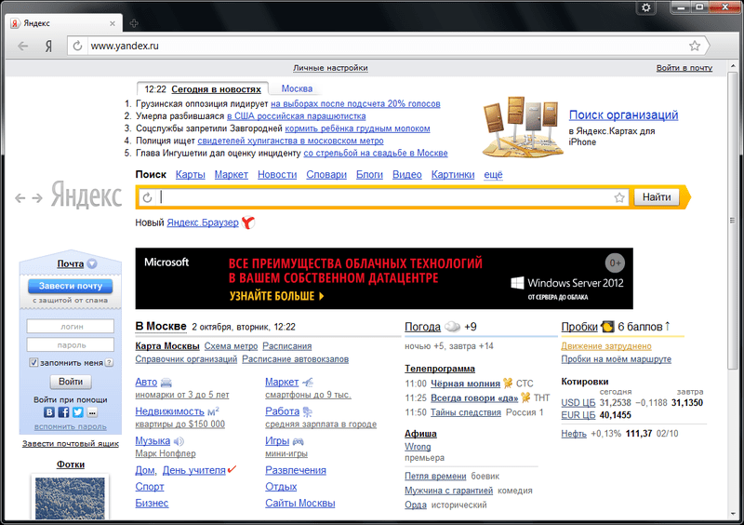Toggle the "запомнить меня" checkbox
The width and height of the screenshot is (744, 525).
coord(33,362)
